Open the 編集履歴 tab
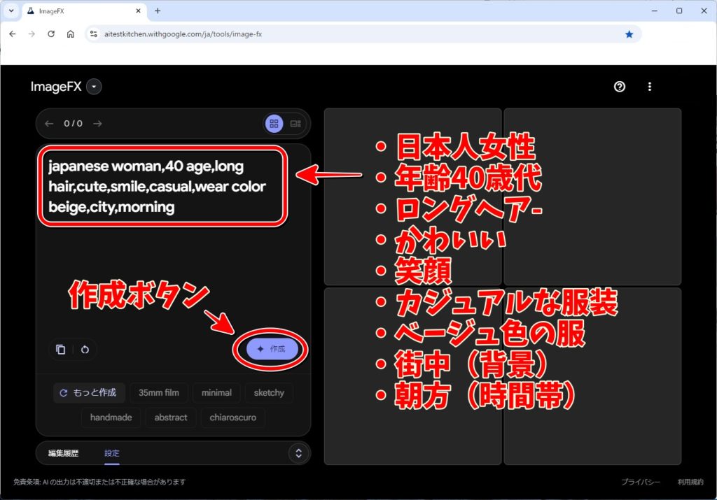The width and height of the screenshot is (717, 500). [63, 453]
